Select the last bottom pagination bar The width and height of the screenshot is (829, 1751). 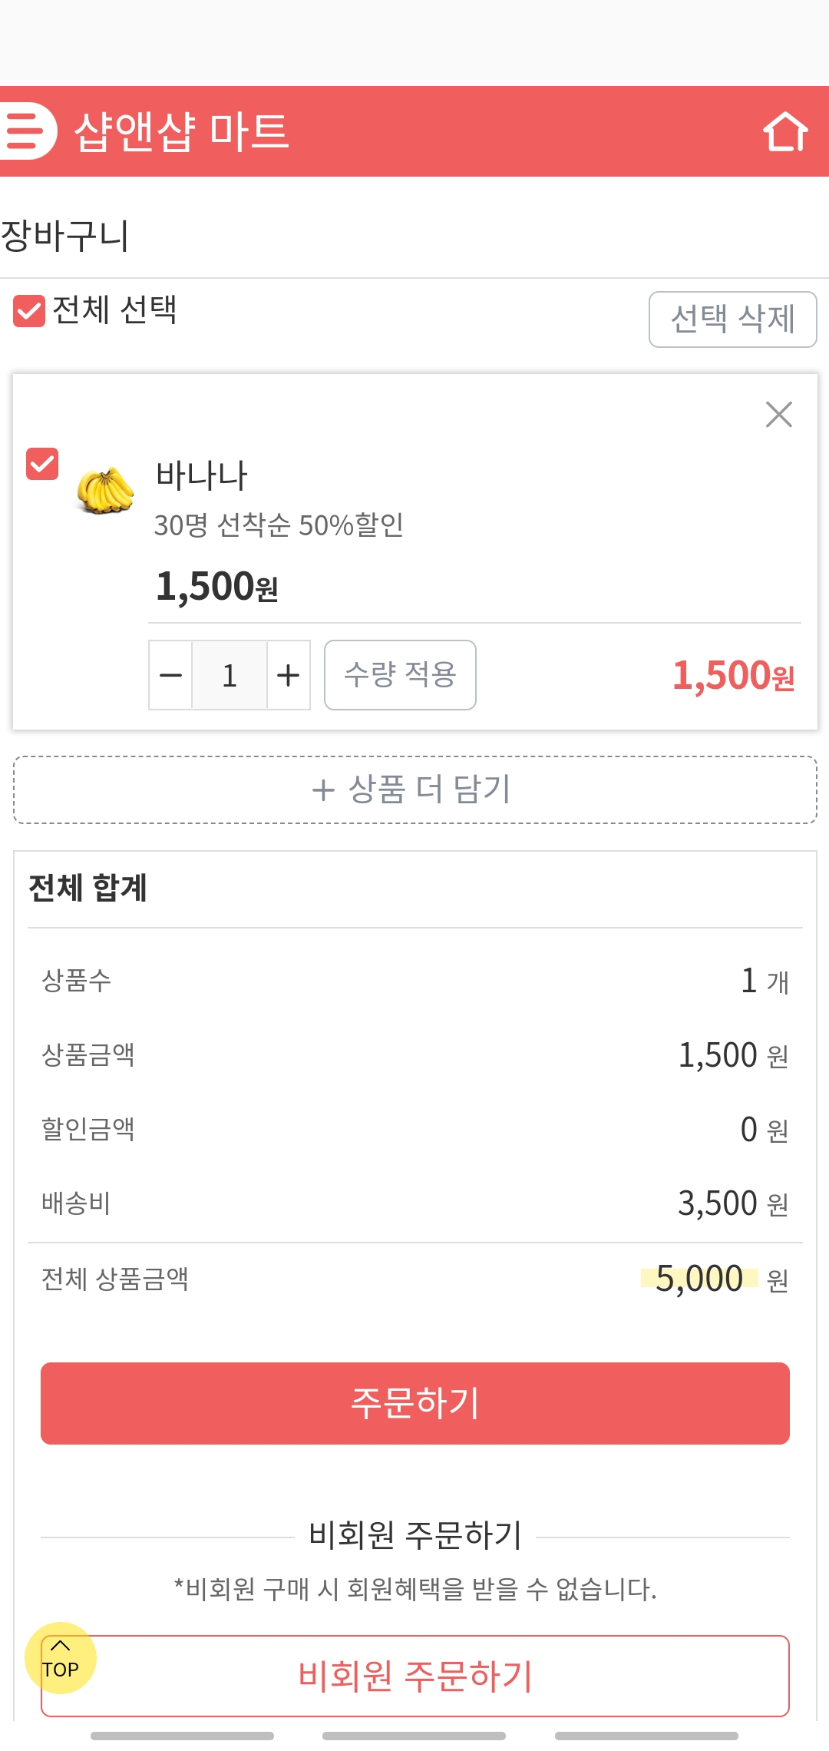point(646,1736)
